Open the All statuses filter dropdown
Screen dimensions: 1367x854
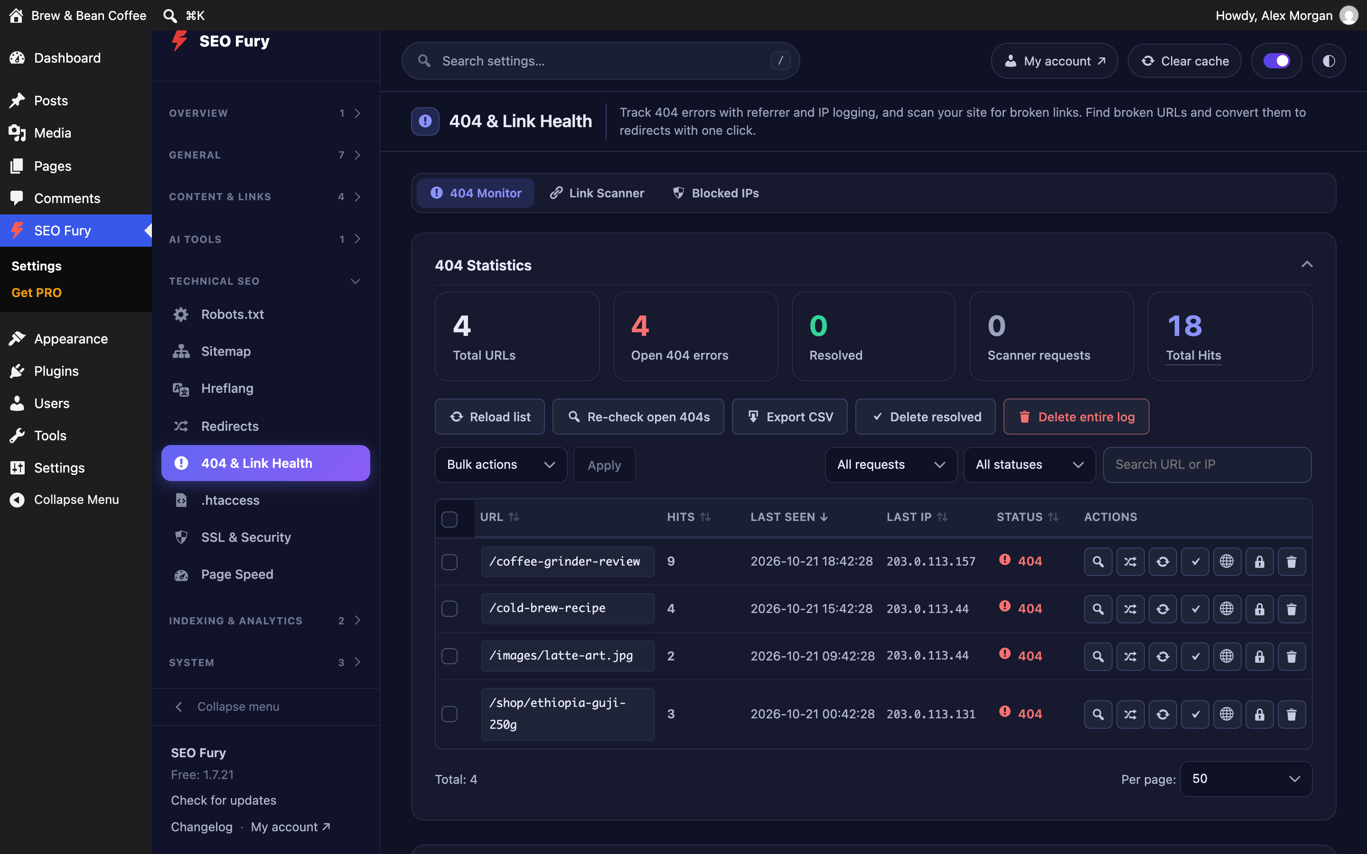pos(1029,465)
